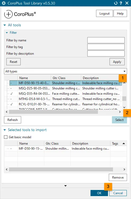The image size is (131, 199).
Task: Click the Reamer for cylindrical ho... description cell
Action: pyautogui.click(x=101, y=104)
